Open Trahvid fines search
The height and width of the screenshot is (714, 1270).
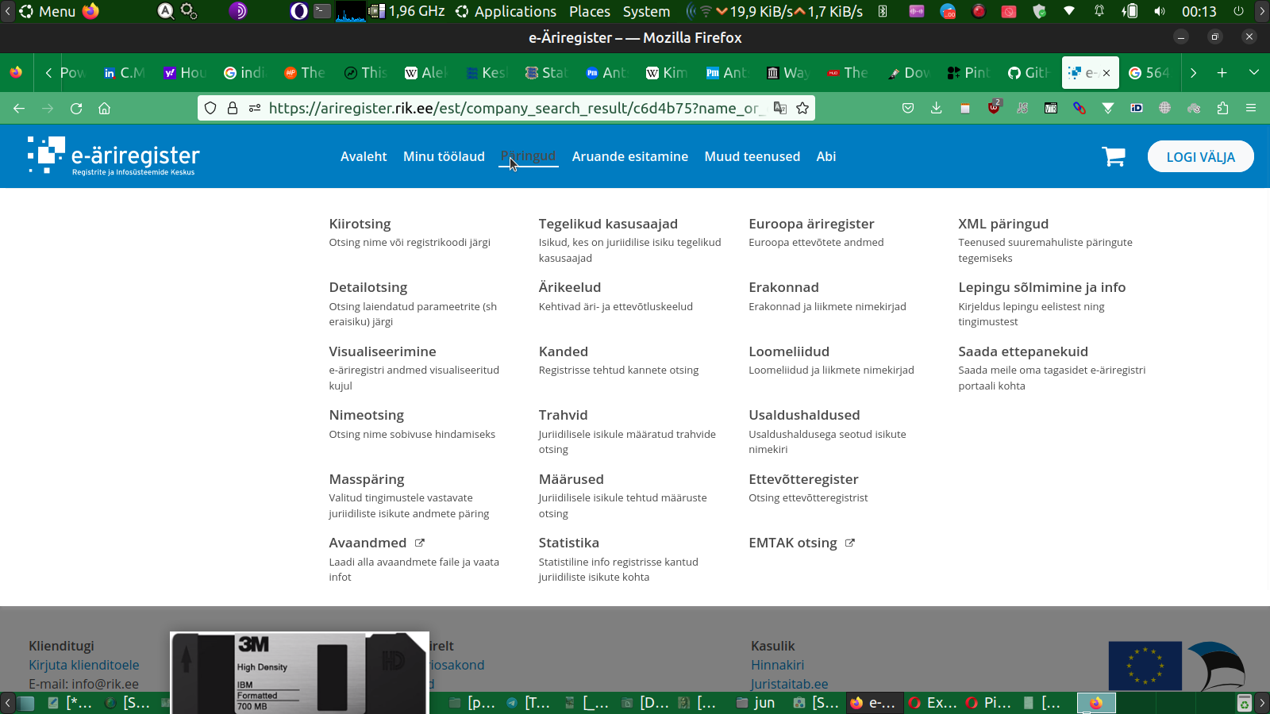point(564,415)
